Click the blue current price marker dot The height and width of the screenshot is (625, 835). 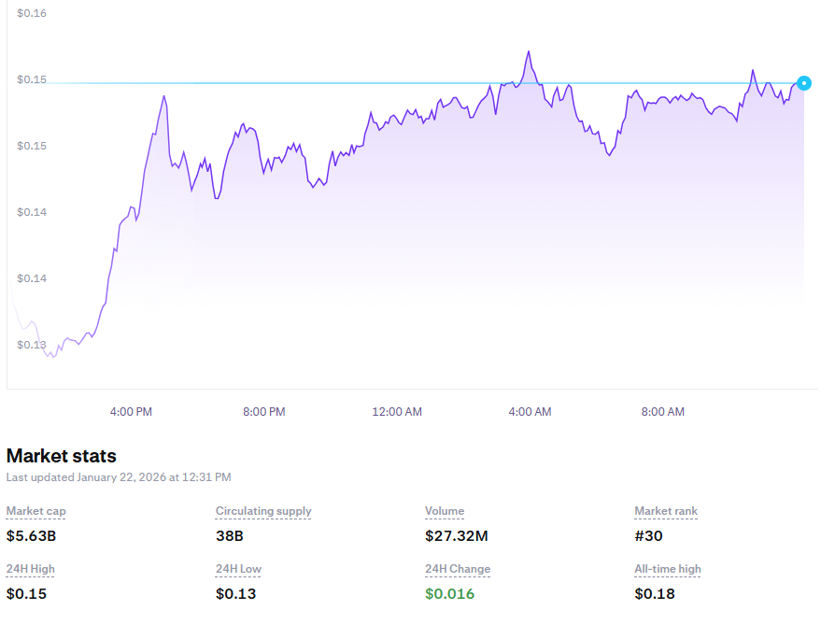pyautogui.click(x=804, y=83)
